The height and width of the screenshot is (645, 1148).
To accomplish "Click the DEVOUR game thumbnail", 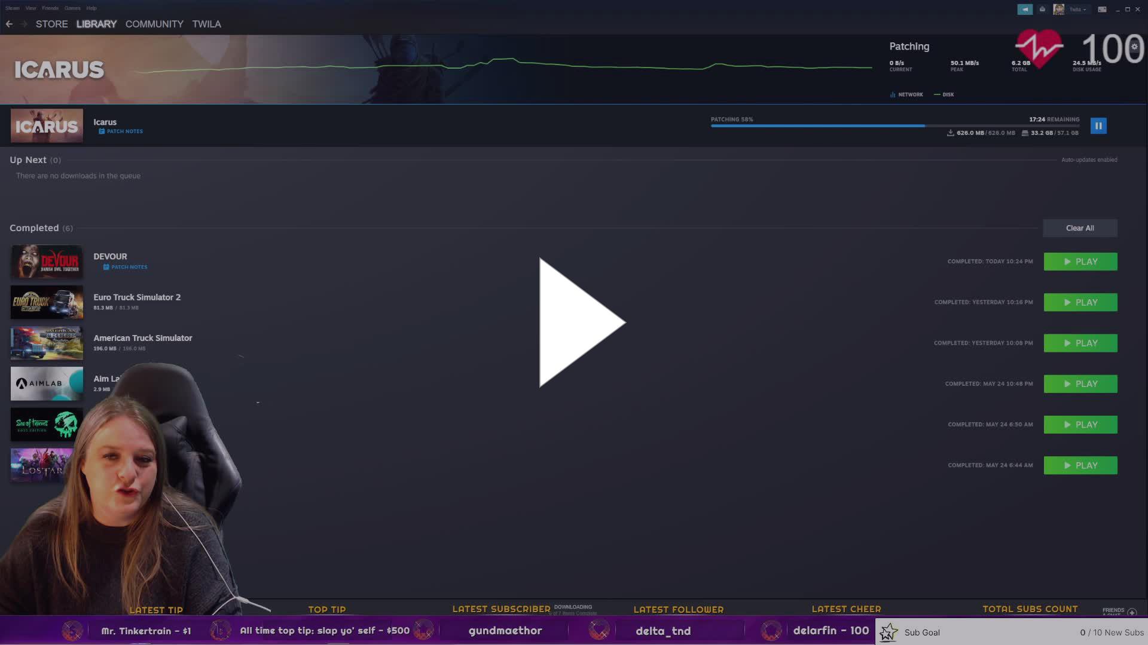I will pyautogui.click(x=47, y=262).
